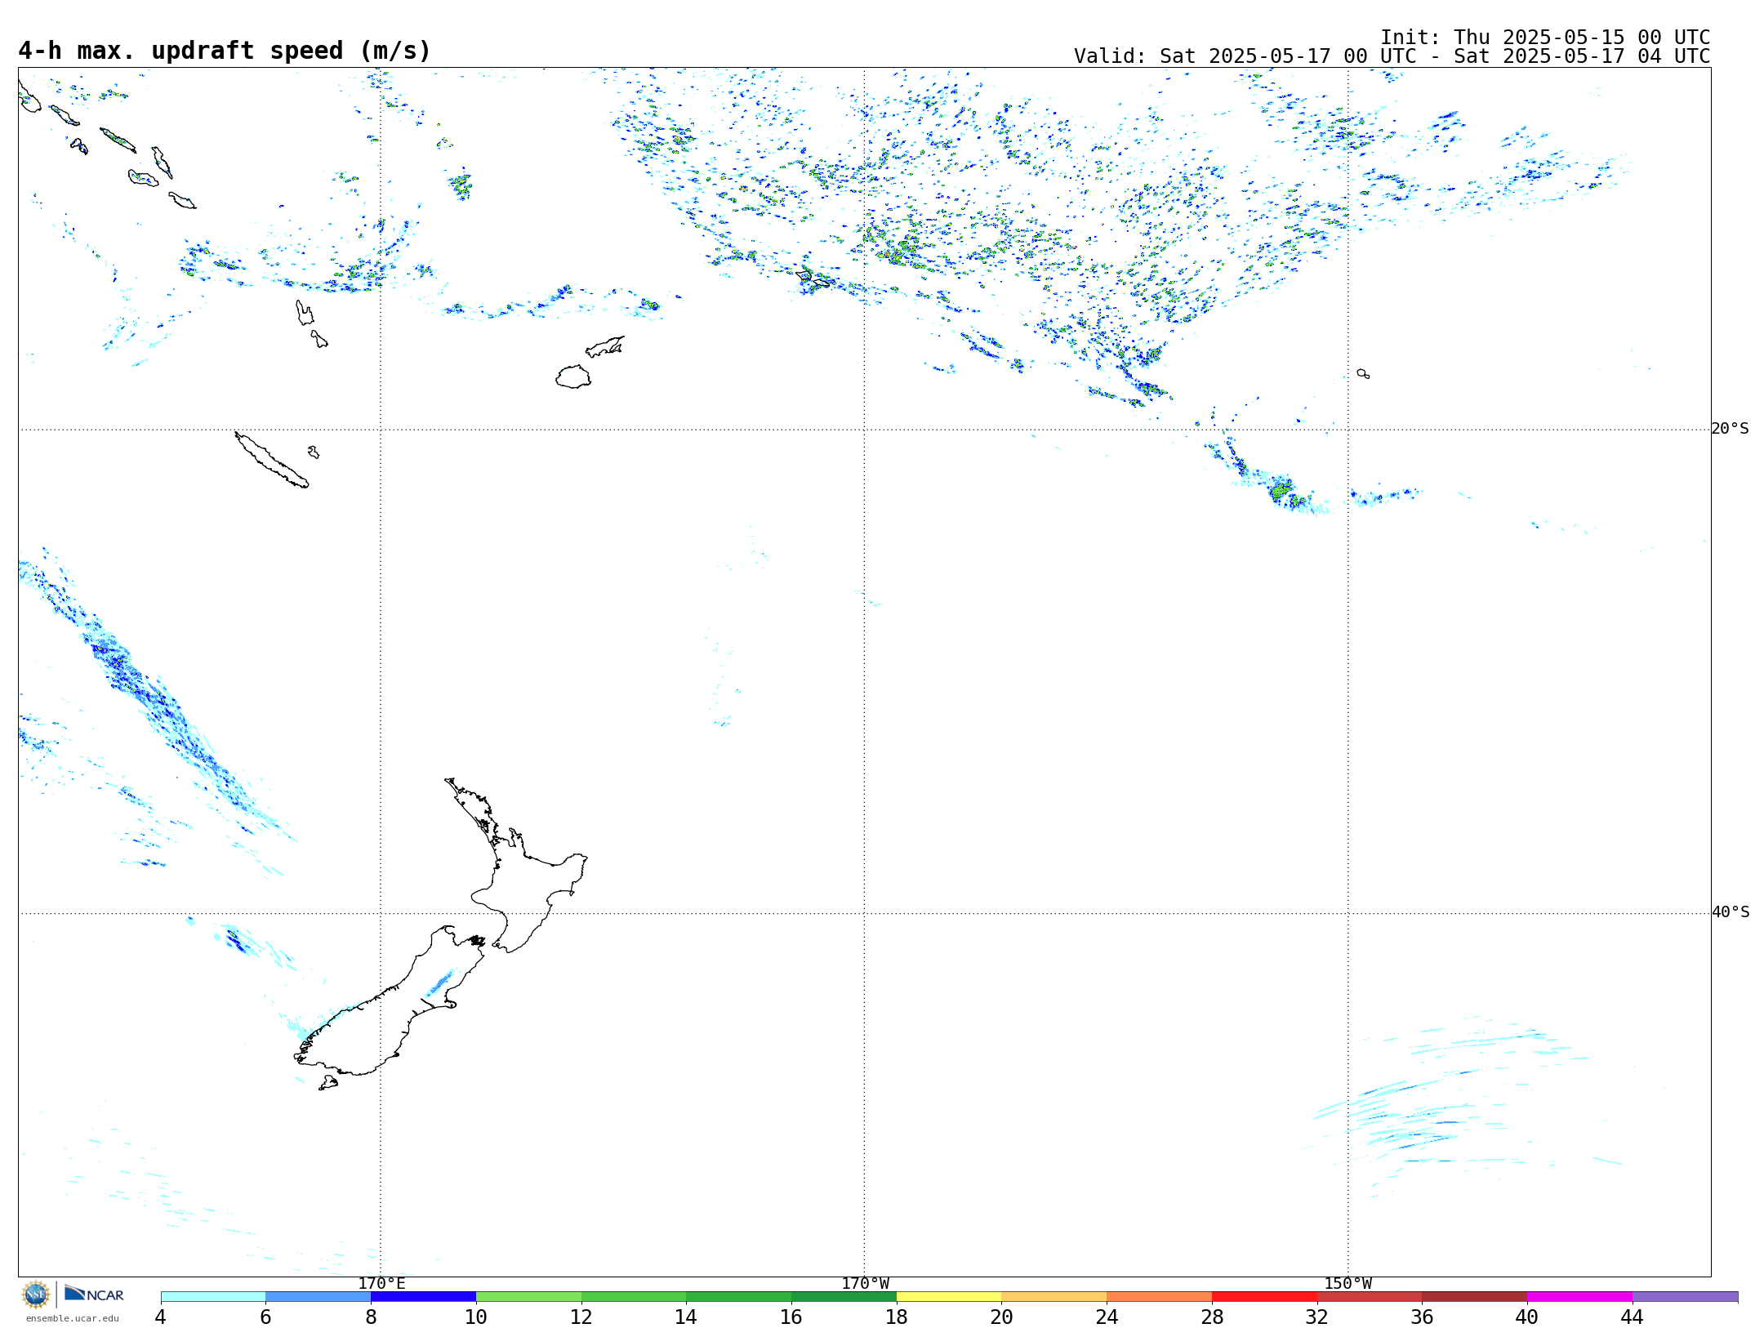
Task: Click the ensemble.ucar.edu text
Action: click(73, 1318)
